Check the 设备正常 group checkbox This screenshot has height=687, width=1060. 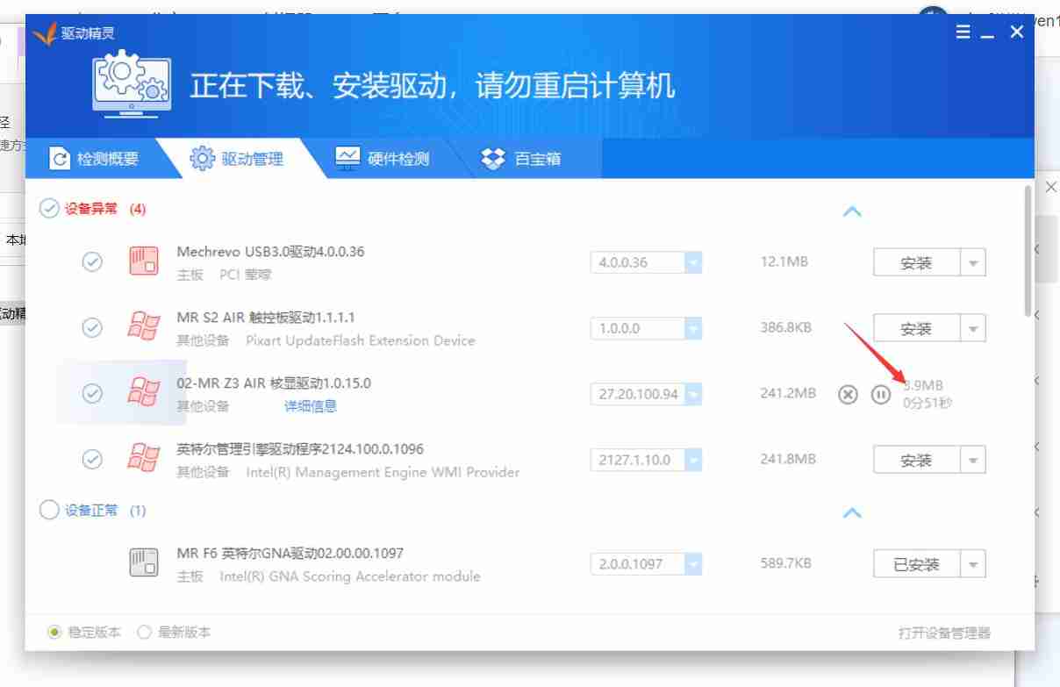coord(49,510)
